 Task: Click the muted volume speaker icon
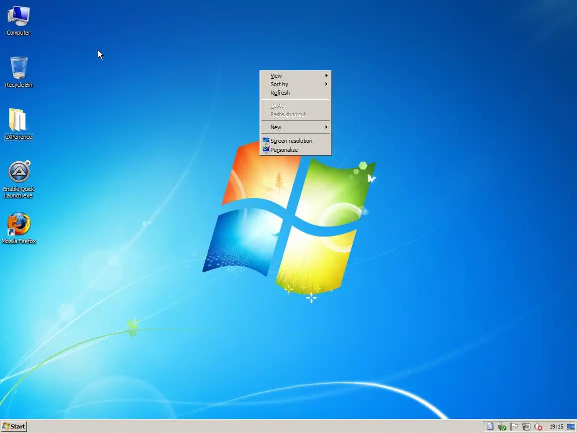538,426
